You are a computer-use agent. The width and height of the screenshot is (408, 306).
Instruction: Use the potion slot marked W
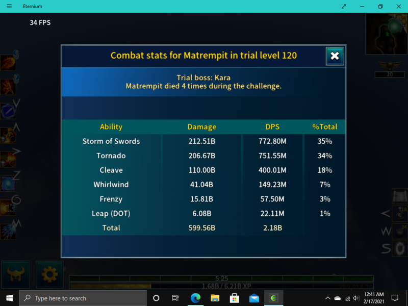click(x=399, y=231)
